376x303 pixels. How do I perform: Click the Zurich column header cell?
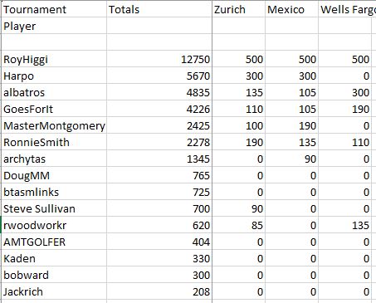coord(239,9)
